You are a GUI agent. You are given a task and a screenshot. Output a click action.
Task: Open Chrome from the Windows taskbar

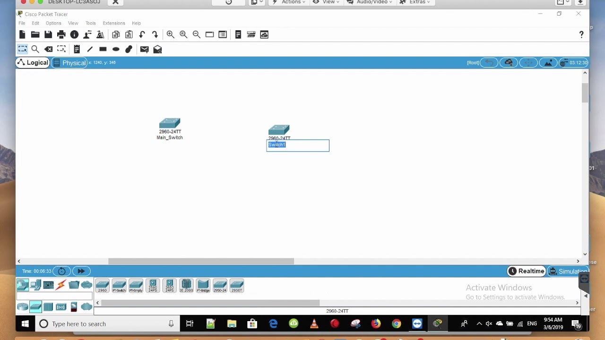pyautogui.click(x=396, y=324)
